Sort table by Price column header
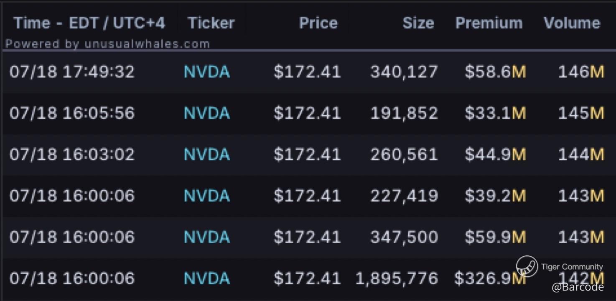 click(x=318, y=23)
